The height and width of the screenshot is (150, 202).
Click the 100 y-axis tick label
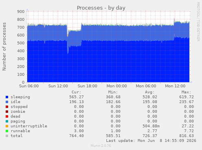pyautogui.click(x=21, y=74)
